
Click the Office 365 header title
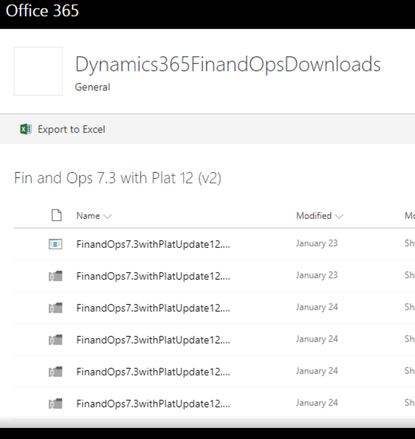42,10
